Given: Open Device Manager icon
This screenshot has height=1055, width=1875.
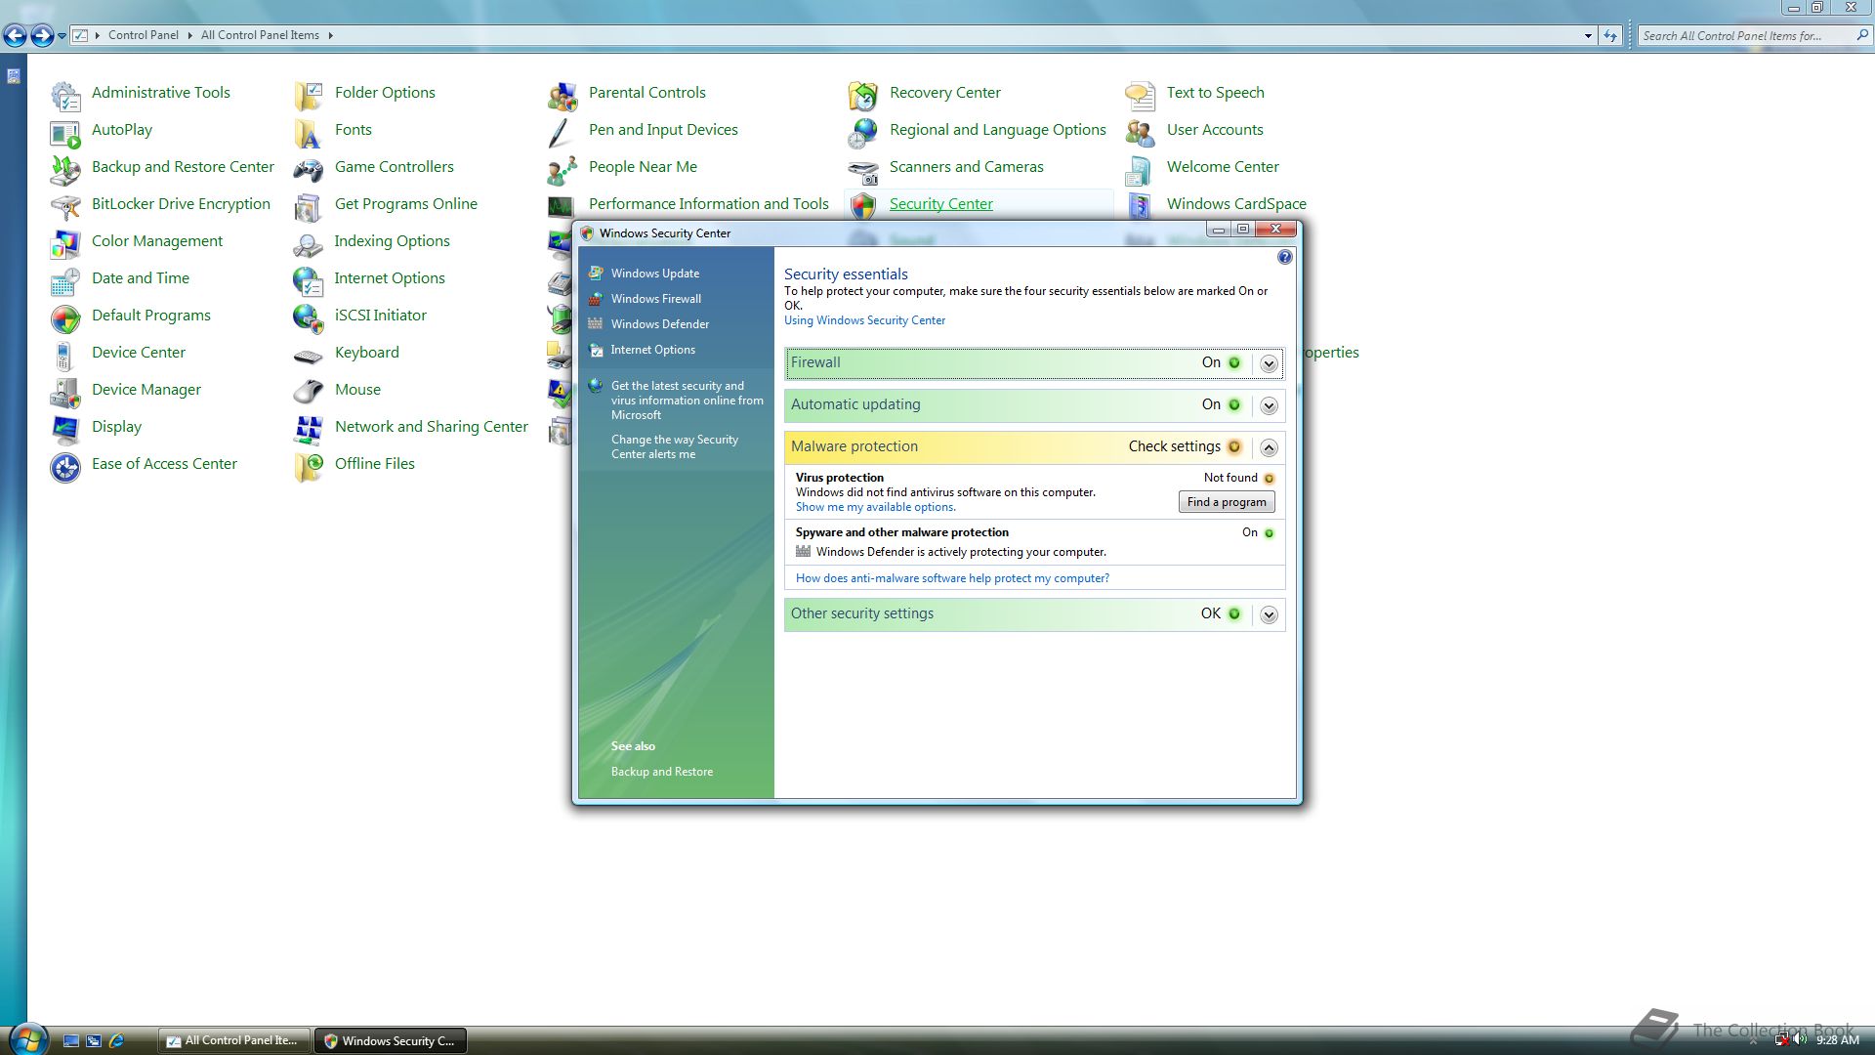Looking at the screenshot, I should pos(65,392).
